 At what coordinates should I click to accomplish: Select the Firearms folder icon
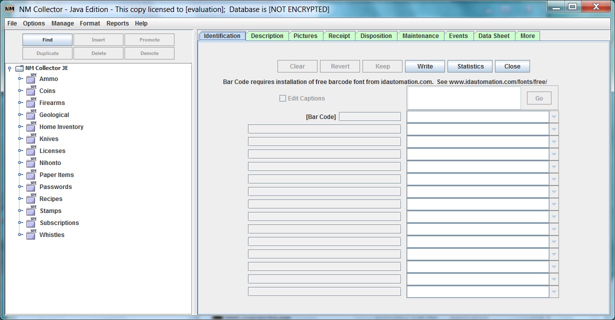30,102
